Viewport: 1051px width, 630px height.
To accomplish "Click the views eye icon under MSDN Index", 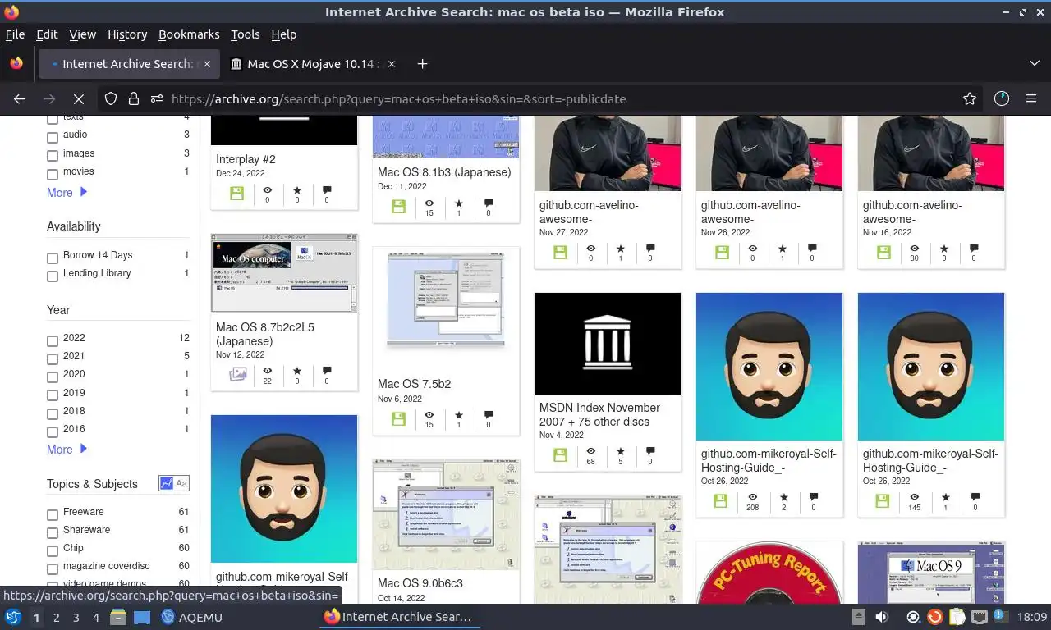I will pos(590,451).
